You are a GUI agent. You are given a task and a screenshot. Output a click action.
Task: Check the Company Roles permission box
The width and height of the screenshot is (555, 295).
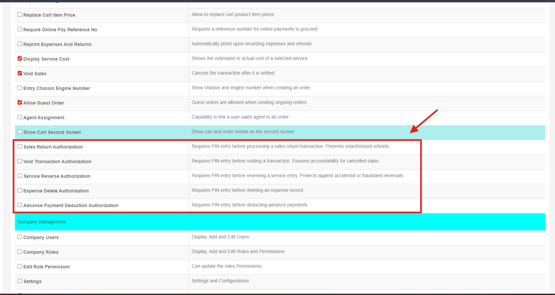(x=20, y=252)
